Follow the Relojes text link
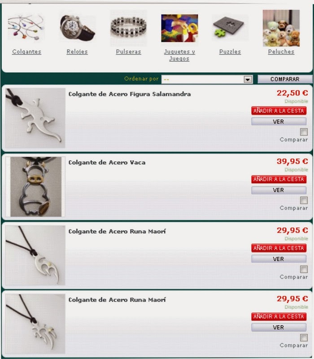The width and height of the screenshot is (314, 359). point(77,52)
